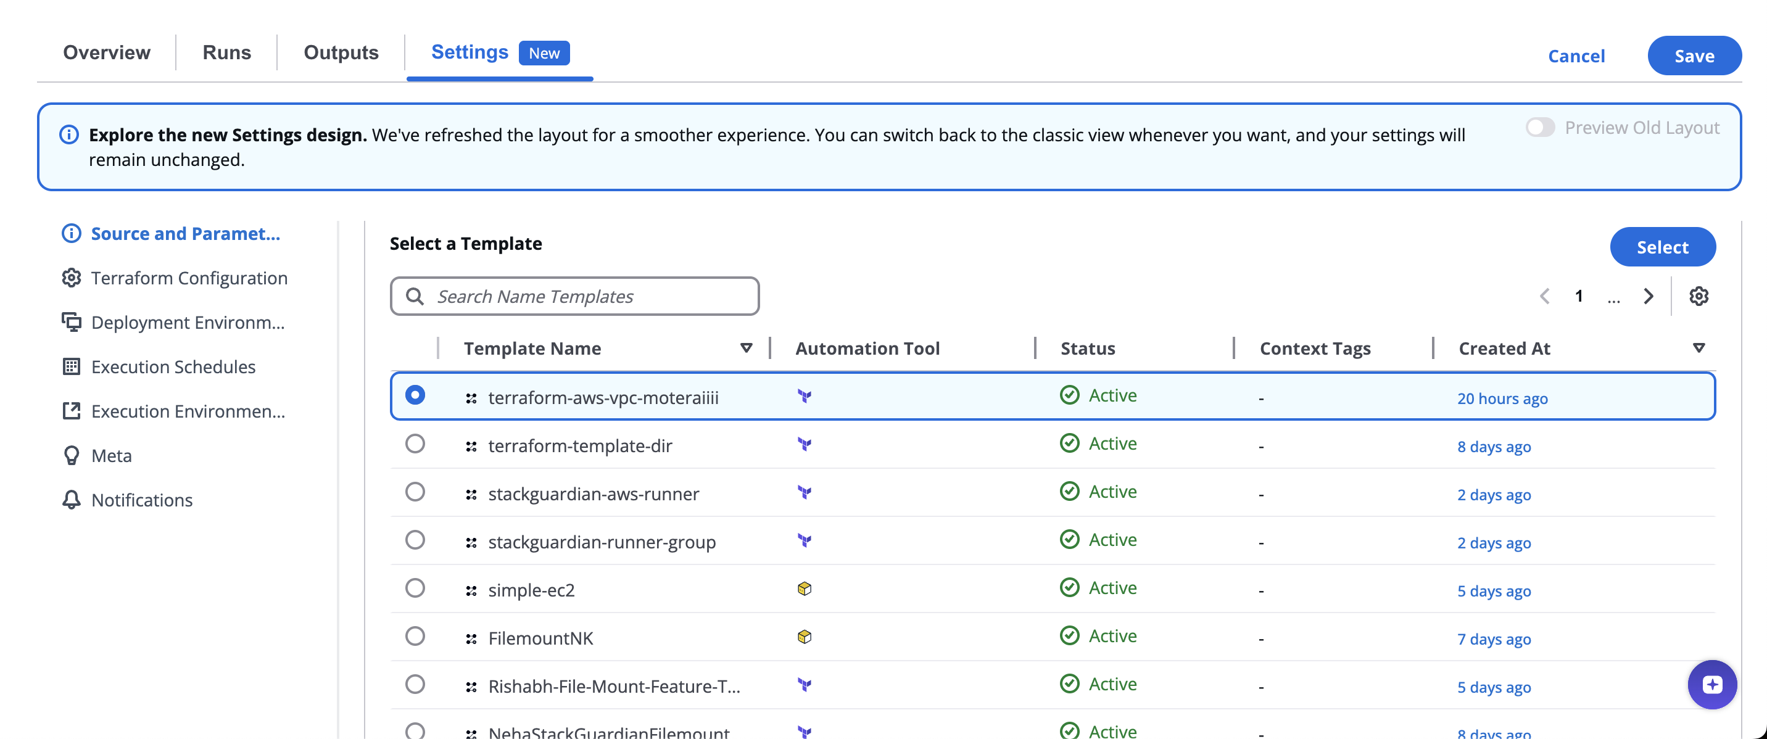This screenshot has height=739, width=1767.
Task: Toggle the Preview Old Layout switch
Action: (1539, 128)
